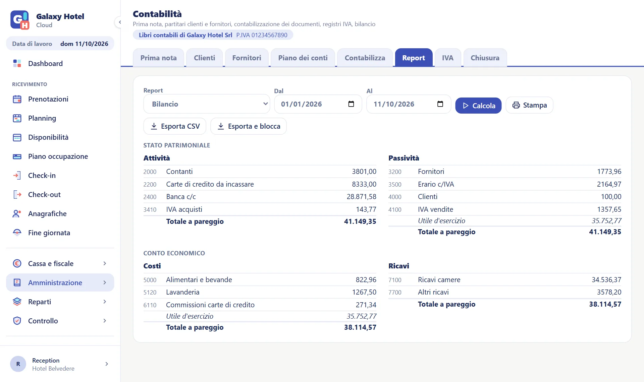Image resolution: width=644 pixels, height=382 pixels.
Task: Expand the Controllo menu section
Action: click(60, 321)
